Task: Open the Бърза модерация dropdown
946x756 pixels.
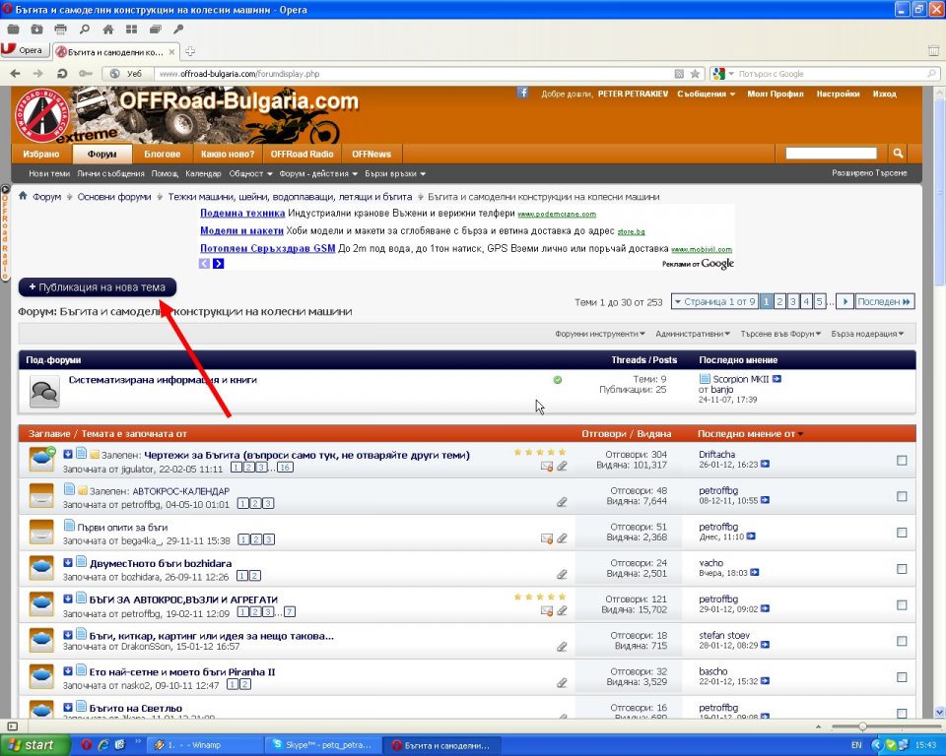Action: click(866, 334)
